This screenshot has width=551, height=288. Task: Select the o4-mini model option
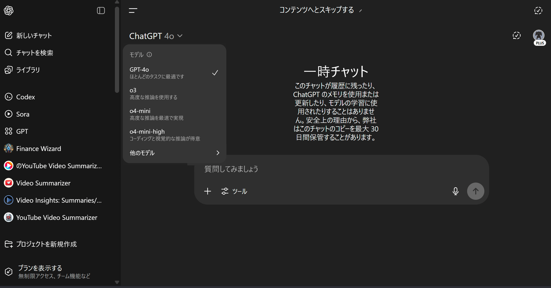(174, 114)
